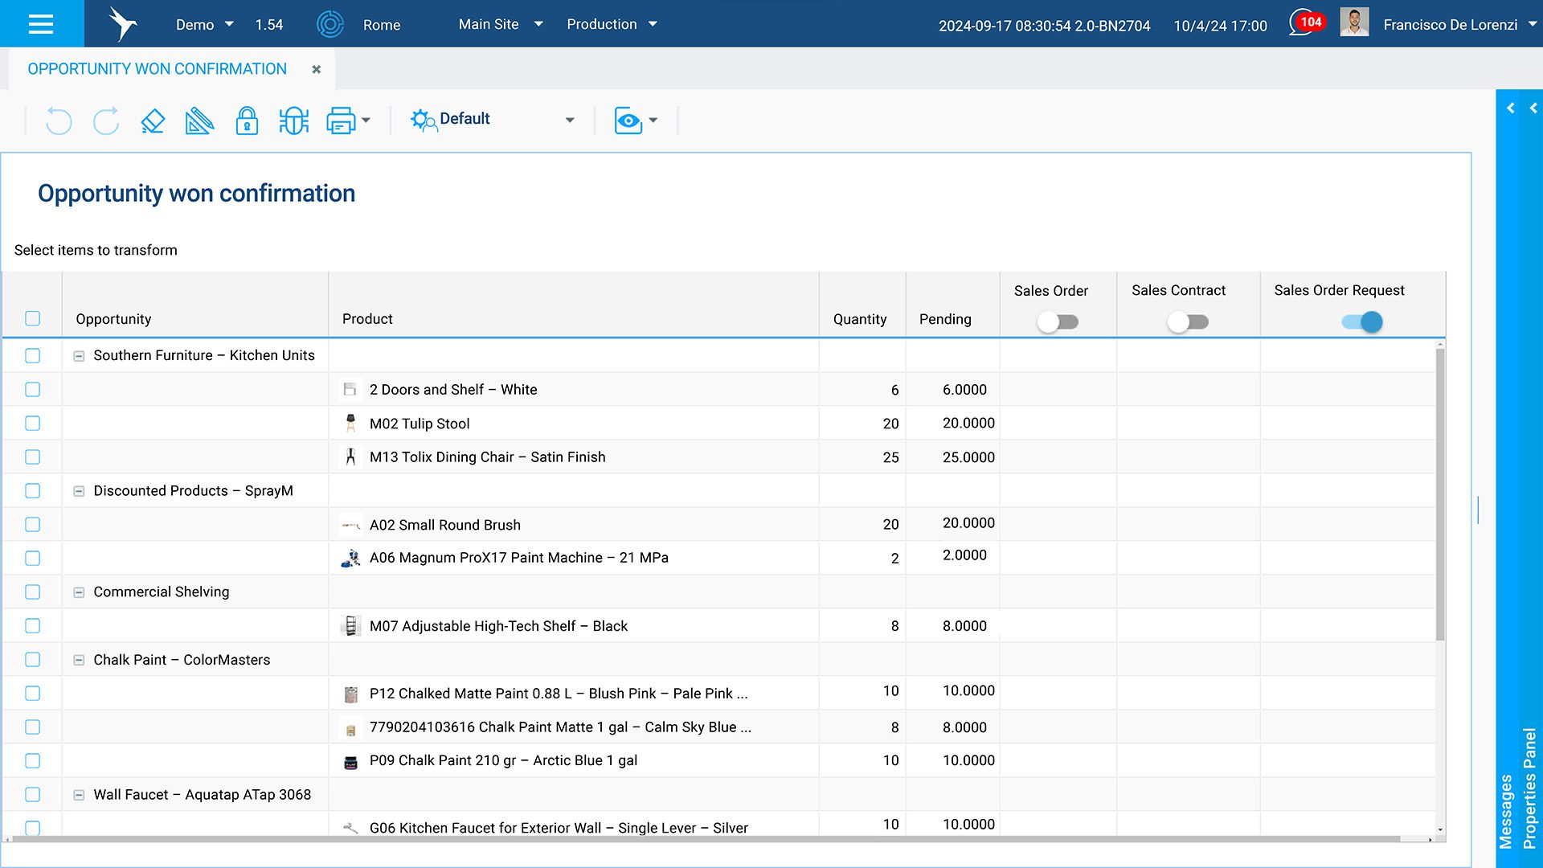The image size is (1543, 868).
Task: Disable the Sales Order Request toggle
Action: [1362, 322]
